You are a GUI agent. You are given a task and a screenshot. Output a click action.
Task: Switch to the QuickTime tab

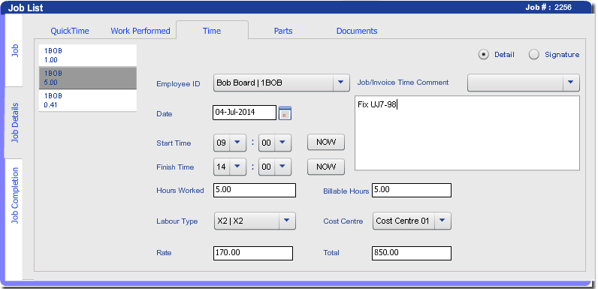pyautogui.click(x=70, y=31)
